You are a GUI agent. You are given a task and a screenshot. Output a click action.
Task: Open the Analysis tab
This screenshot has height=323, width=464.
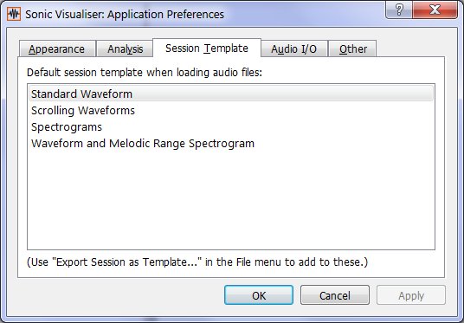click(x=125, y=48)
